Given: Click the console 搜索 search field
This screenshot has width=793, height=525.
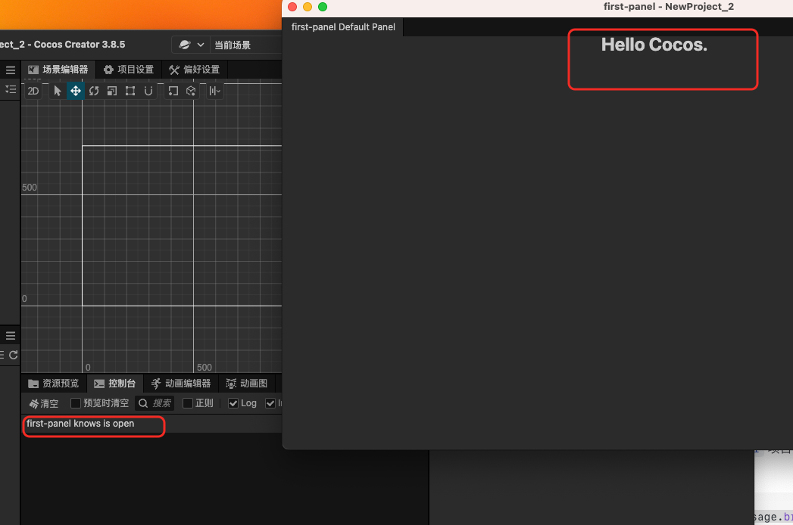Looking at the screenshot, I should click(155, 403).
